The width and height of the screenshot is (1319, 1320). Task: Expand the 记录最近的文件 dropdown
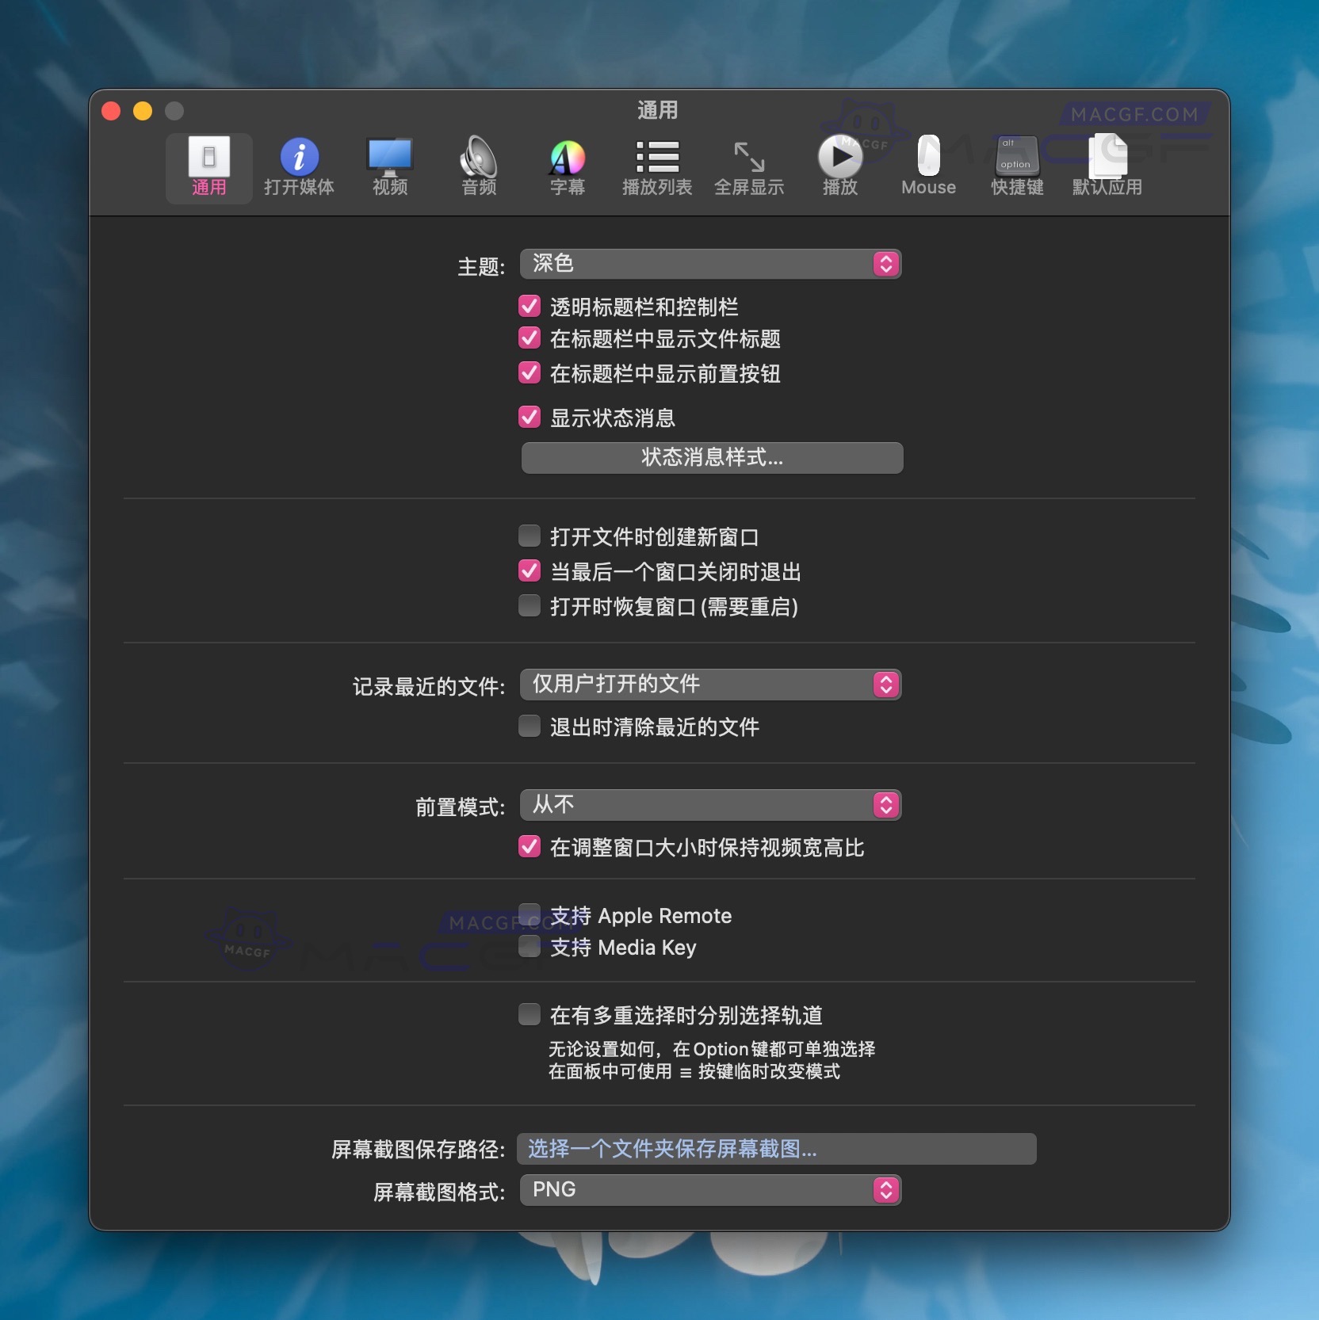point(709,685)
